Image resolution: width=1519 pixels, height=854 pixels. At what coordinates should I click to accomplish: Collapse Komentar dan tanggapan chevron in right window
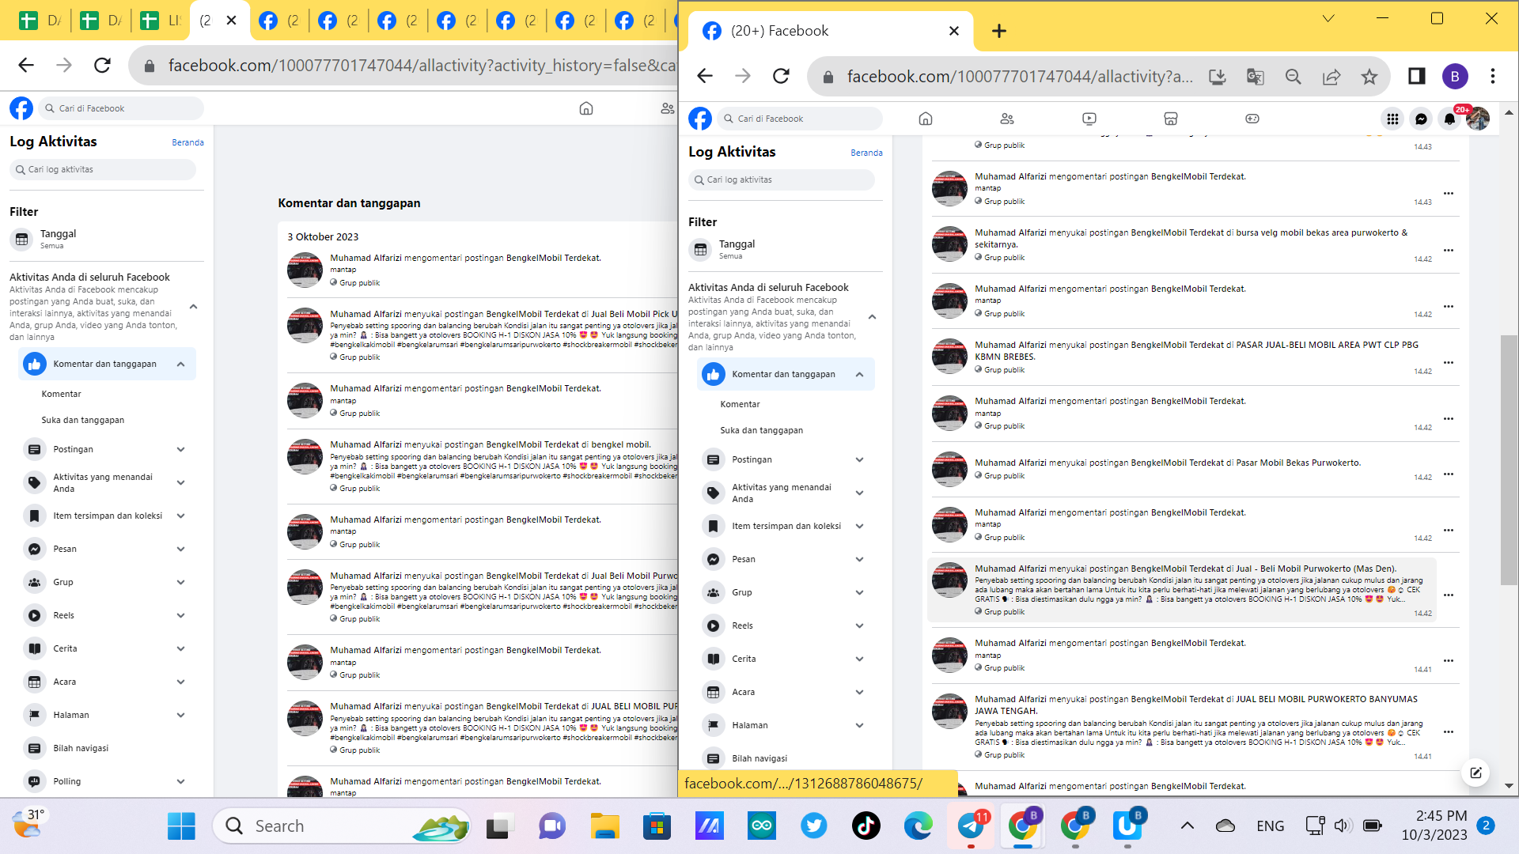[x=860, y=375]
